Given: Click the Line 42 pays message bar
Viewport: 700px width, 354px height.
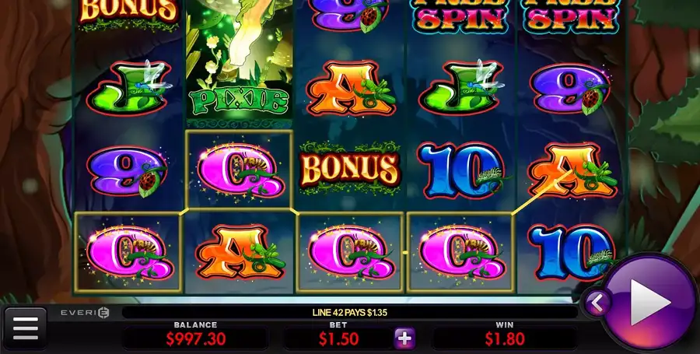Looking at the screenshot, I should coord(349,313).
